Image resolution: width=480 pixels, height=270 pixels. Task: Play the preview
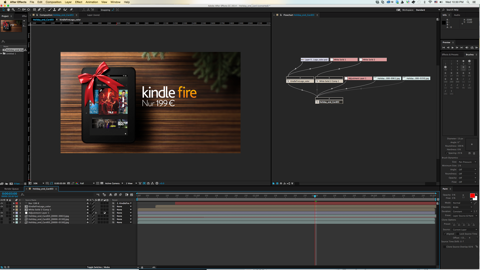pos(452,47)
